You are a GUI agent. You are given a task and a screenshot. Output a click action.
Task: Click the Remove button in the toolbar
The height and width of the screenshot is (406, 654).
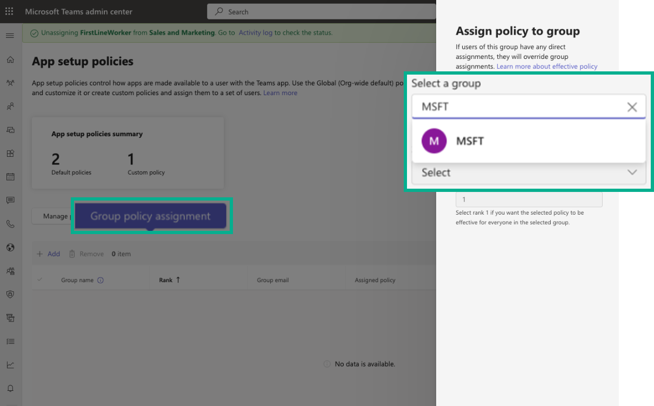86,254
